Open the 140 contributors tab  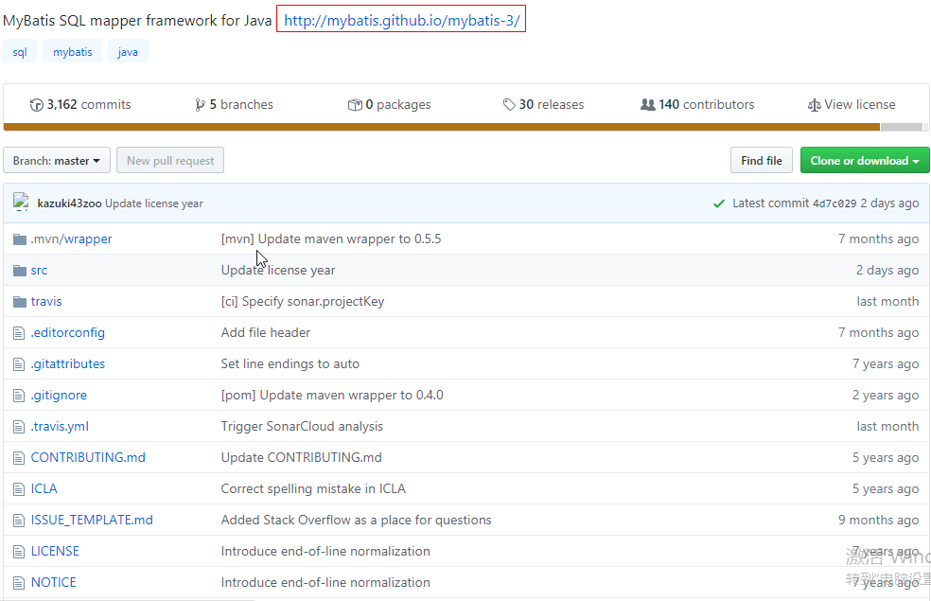tap(697, 104)
